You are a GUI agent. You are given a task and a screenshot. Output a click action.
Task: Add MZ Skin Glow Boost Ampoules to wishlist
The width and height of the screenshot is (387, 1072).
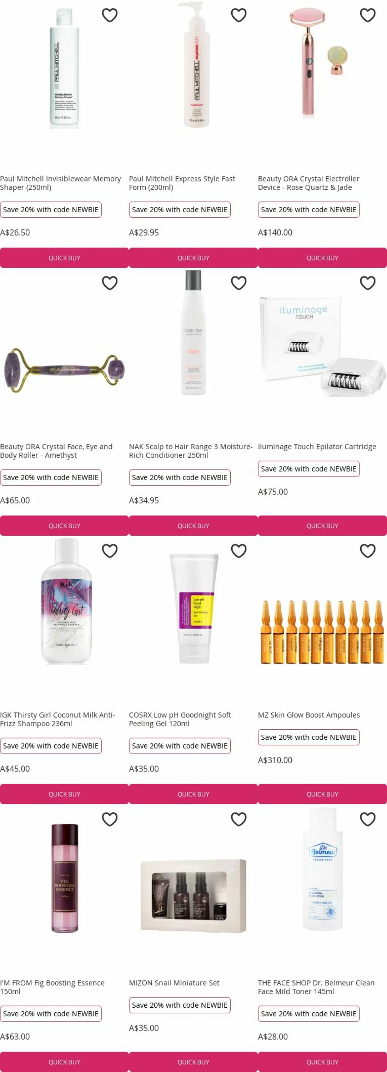pos(367,551)
